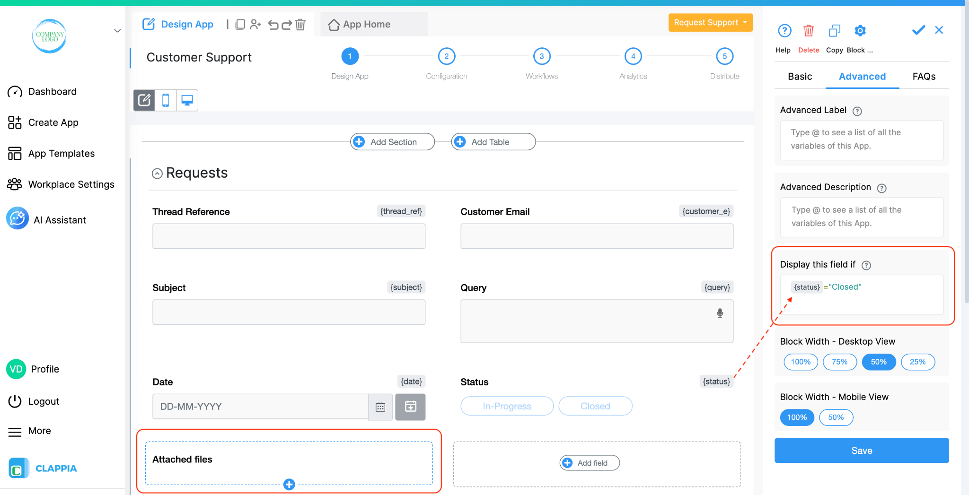The width and height of the screenshot is (969, 495).
Task: Select In-Progress status option
Action: coord(507,406)
